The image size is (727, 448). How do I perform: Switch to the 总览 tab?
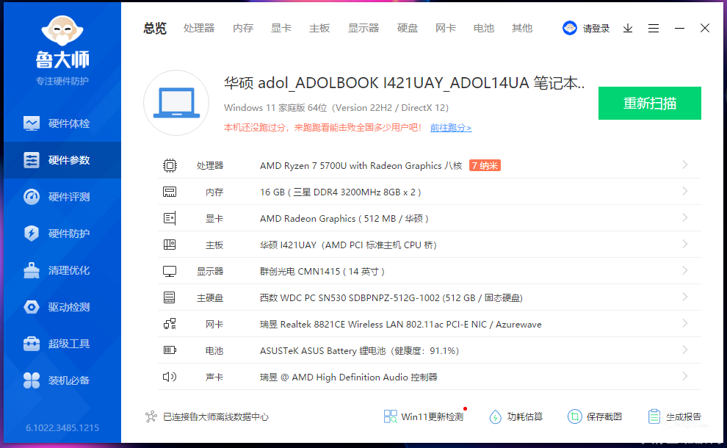point(154,29)
